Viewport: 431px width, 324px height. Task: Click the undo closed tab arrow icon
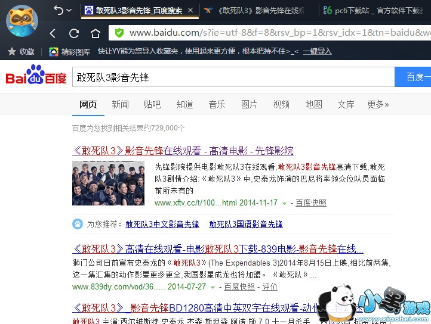pyautogui.click(x=59, y=11)
